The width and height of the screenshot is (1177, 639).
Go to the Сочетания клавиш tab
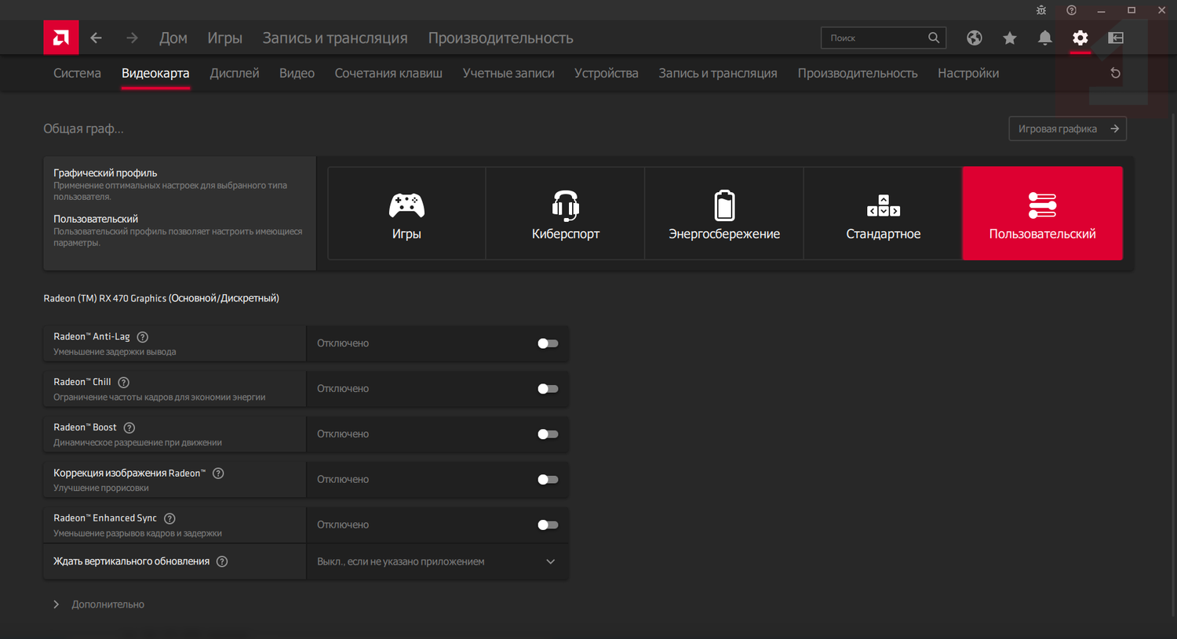pos(388,73)
